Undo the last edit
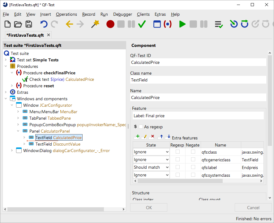 coord(44,24)
